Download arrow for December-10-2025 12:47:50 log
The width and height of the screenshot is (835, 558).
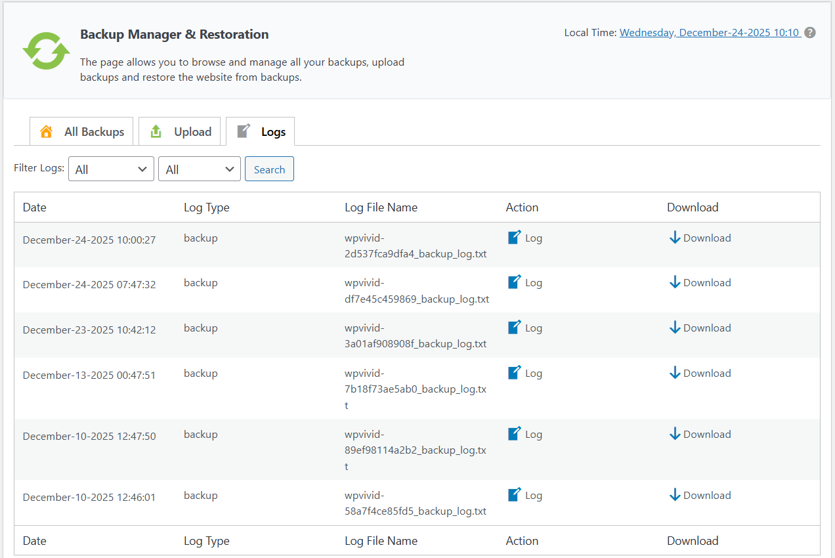tap(675, 434)
